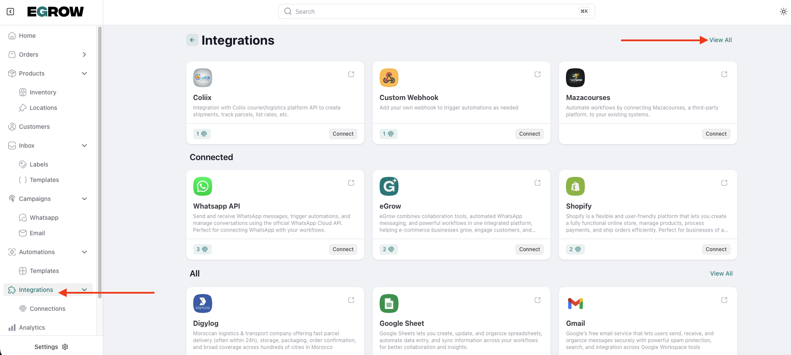Open the Coliix external link icon

click(351, 74)
